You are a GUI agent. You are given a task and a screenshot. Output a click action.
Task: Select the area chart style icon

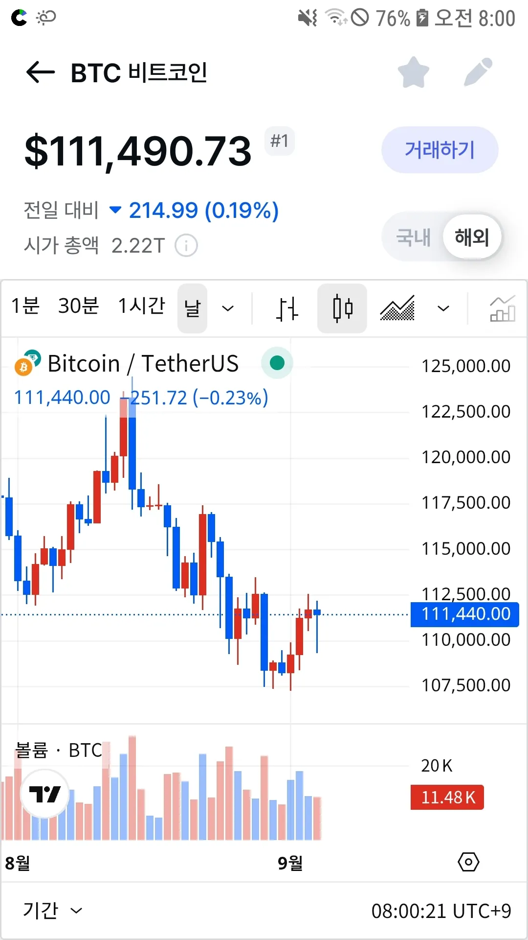[x=397, y=308]
